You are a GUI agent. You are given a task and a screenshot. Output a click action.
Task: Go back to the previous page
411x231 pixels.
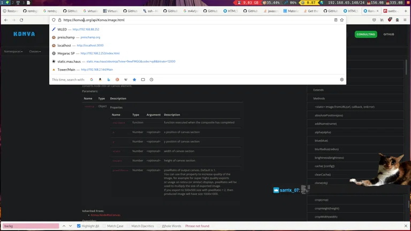6,20
